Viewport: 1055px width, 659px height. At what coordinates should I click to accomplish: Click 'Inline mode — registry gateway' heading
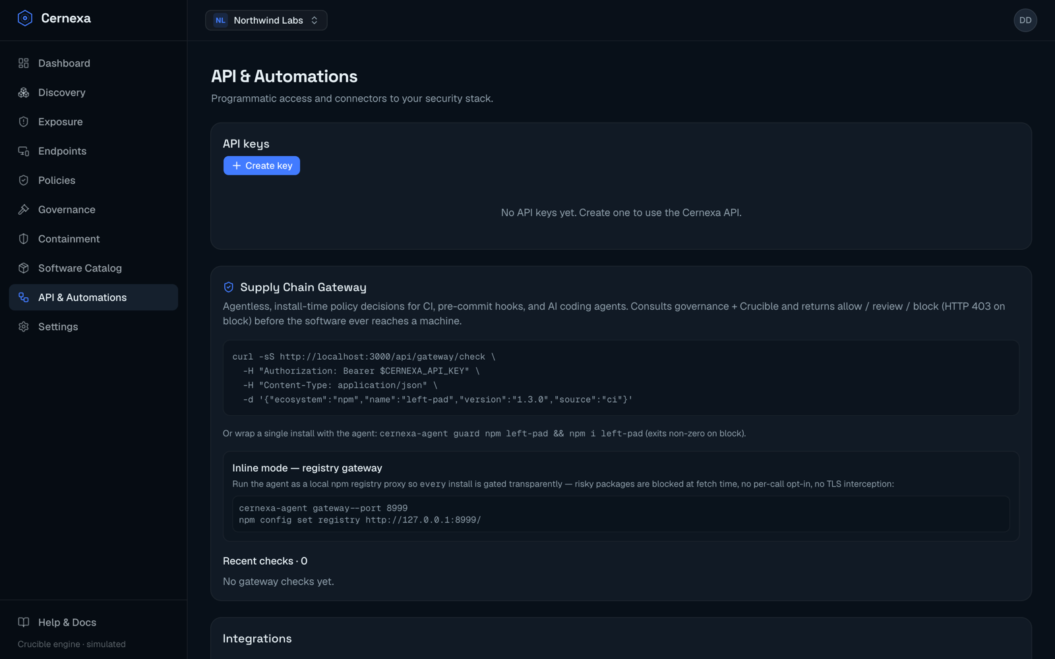pyautogui.click(x=307, y=468)
